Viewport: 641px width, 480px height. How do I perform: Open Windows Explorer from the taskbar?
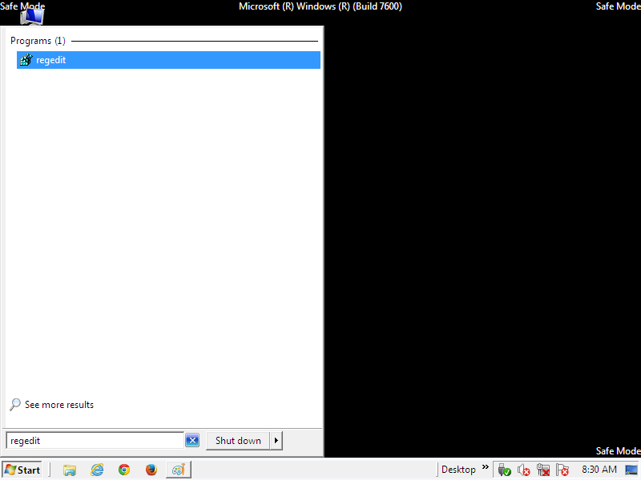point(70,470)
